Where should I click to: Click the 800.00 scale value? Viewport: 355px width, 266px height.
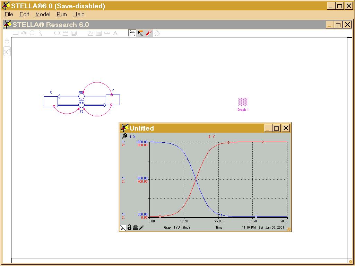(142, 145)
